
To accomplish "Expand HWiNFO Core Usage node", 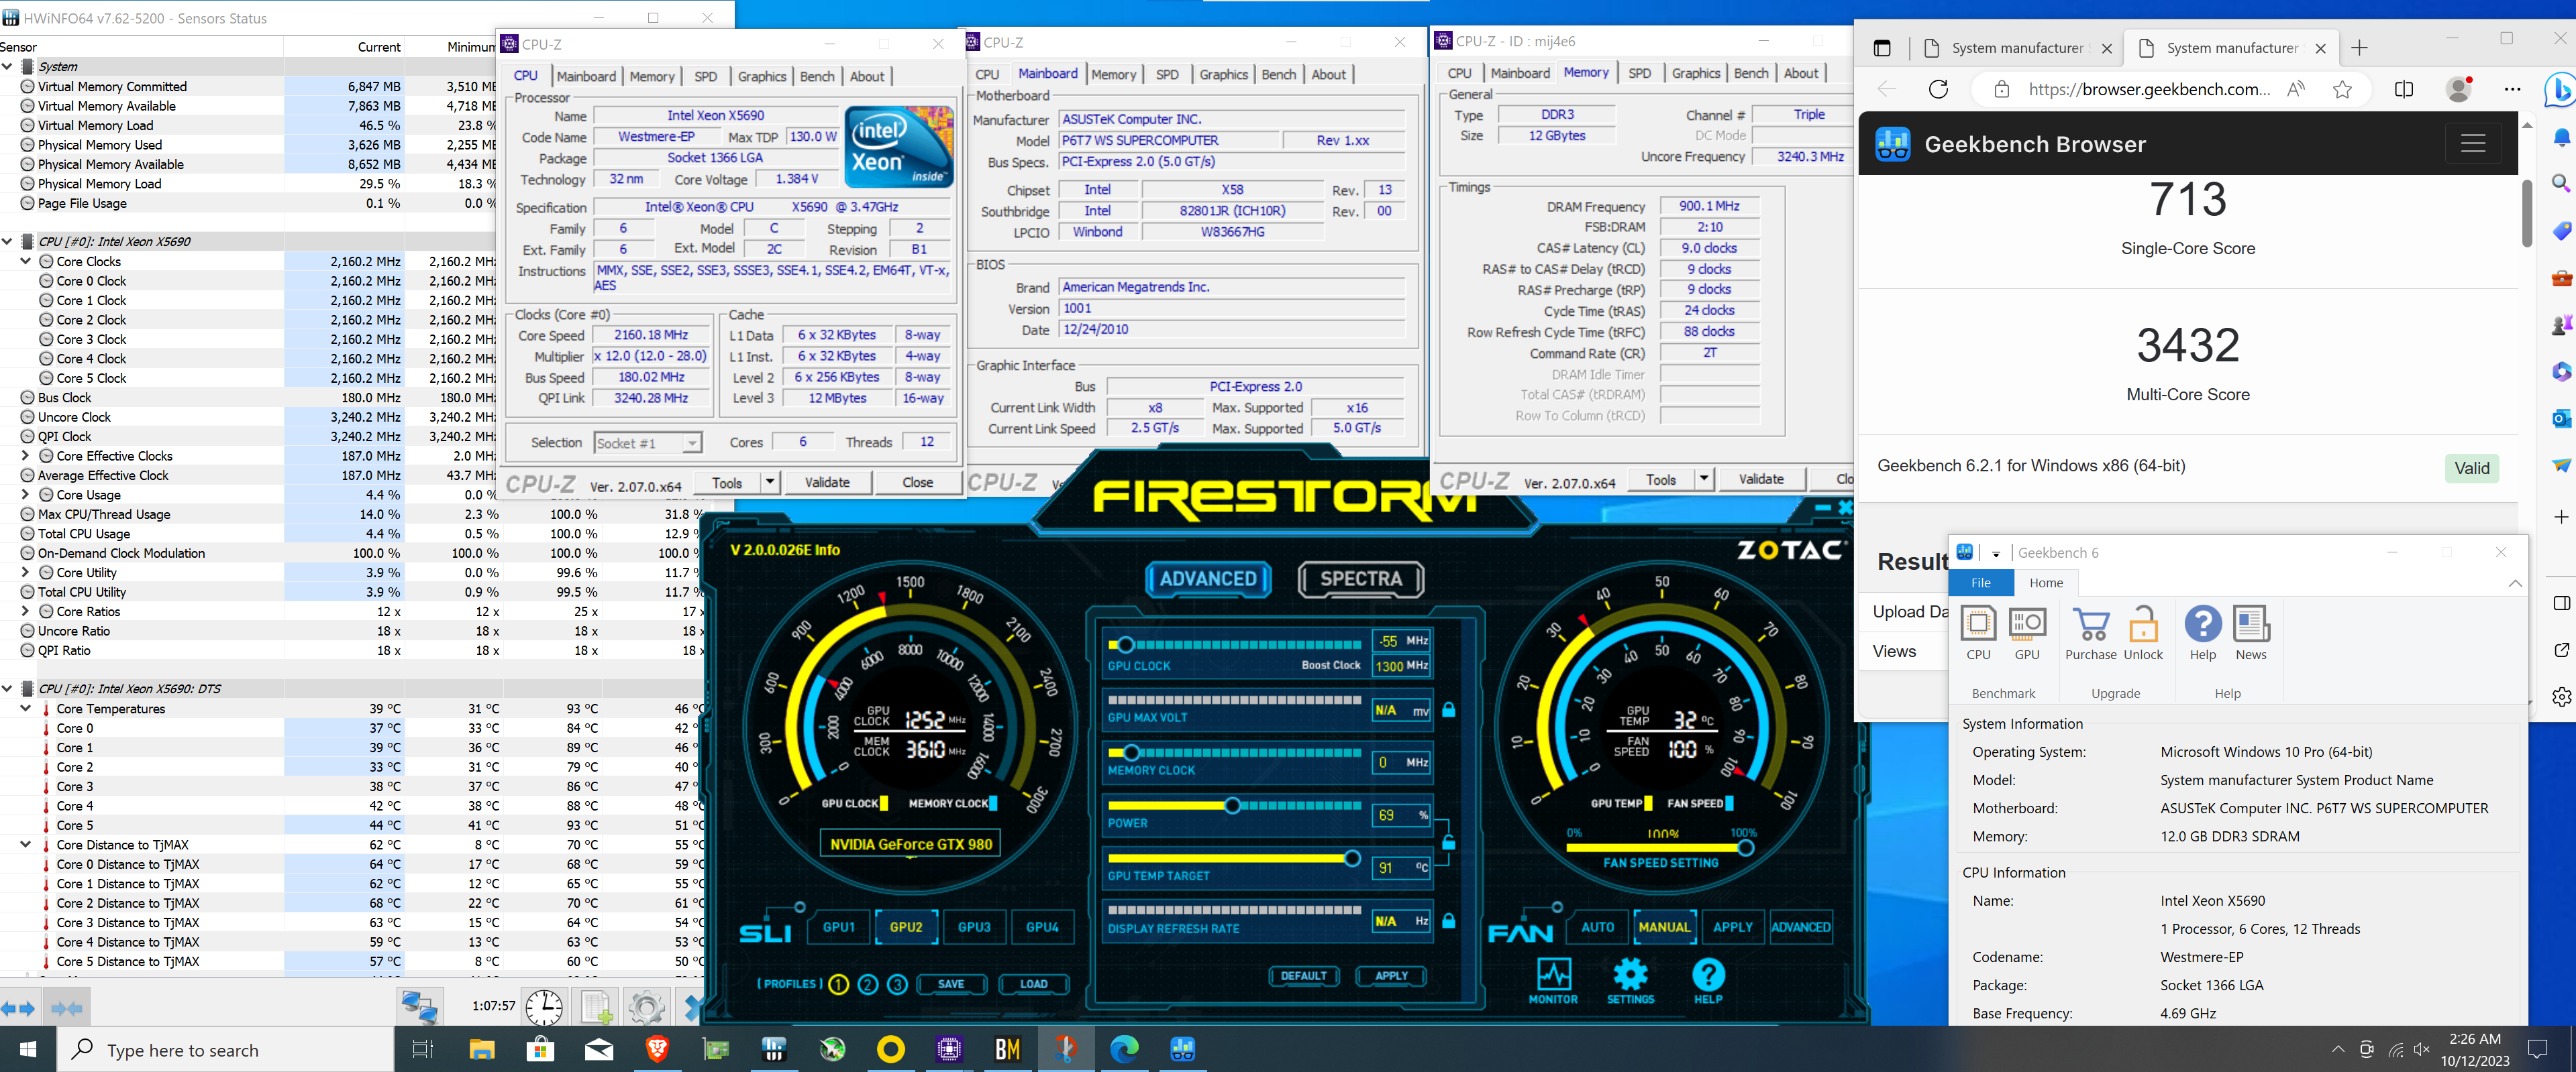I will [x=26, y=495].
